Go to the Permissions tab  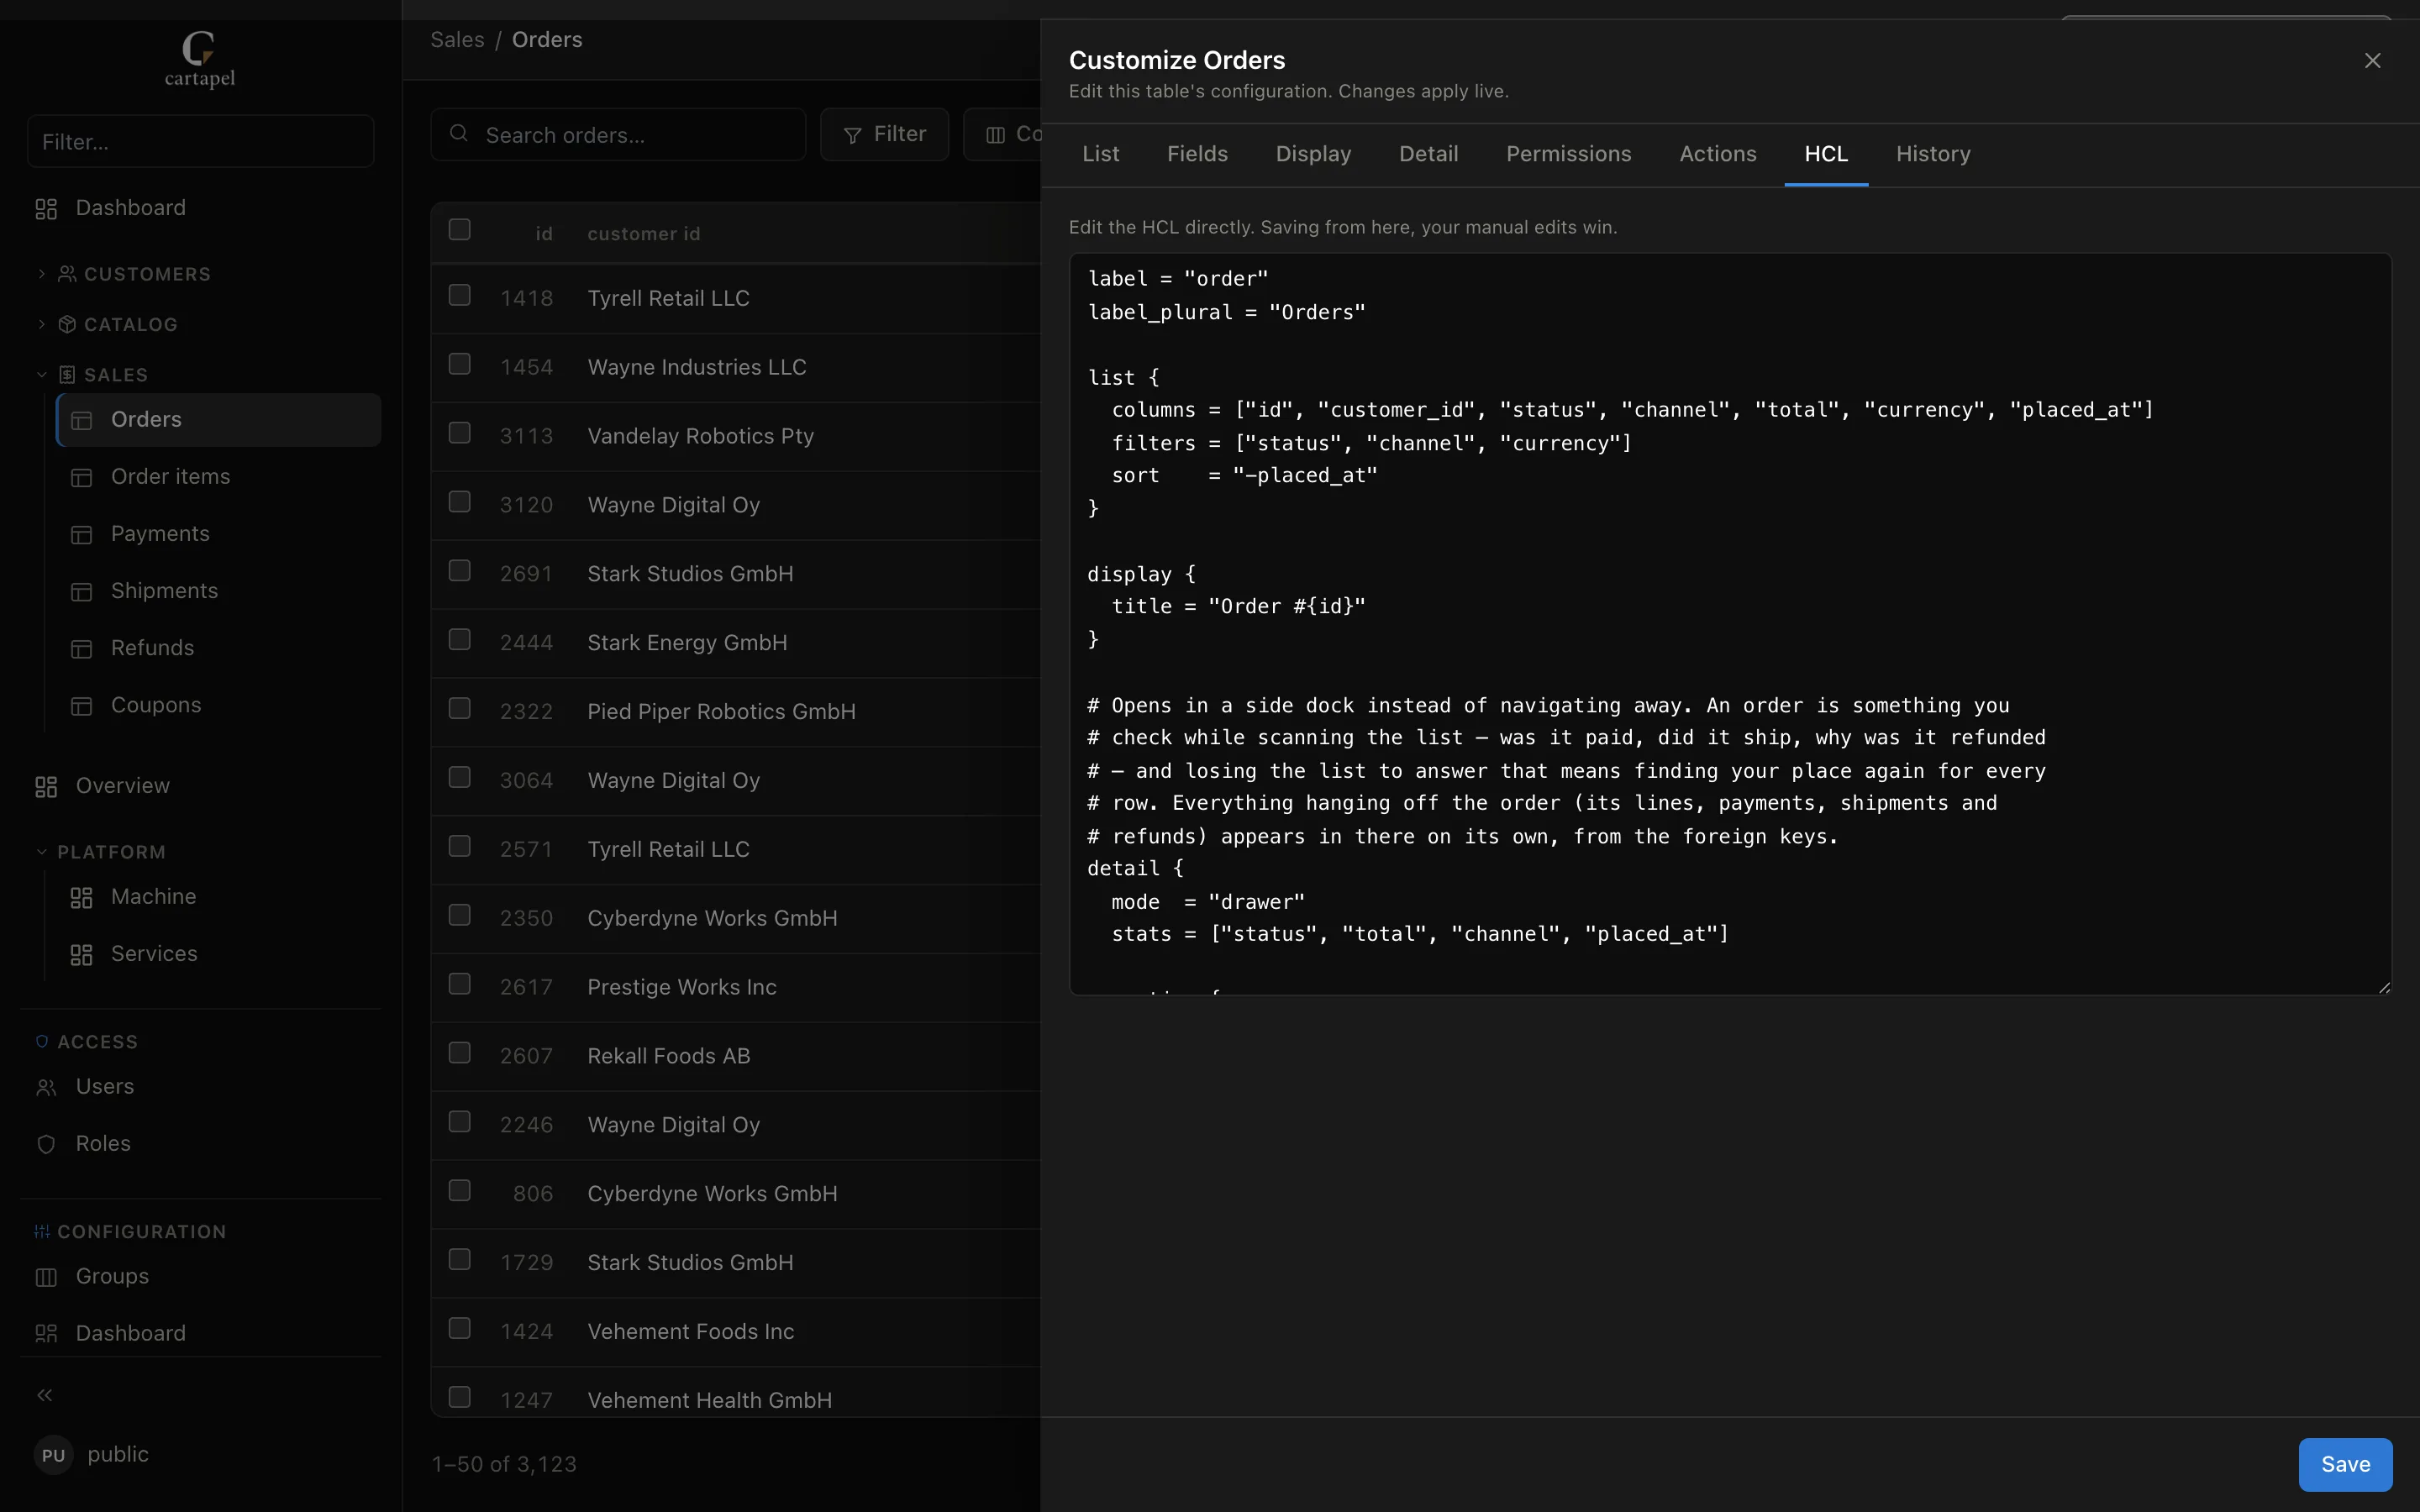pyautogui.click(x=1568, y=154)
